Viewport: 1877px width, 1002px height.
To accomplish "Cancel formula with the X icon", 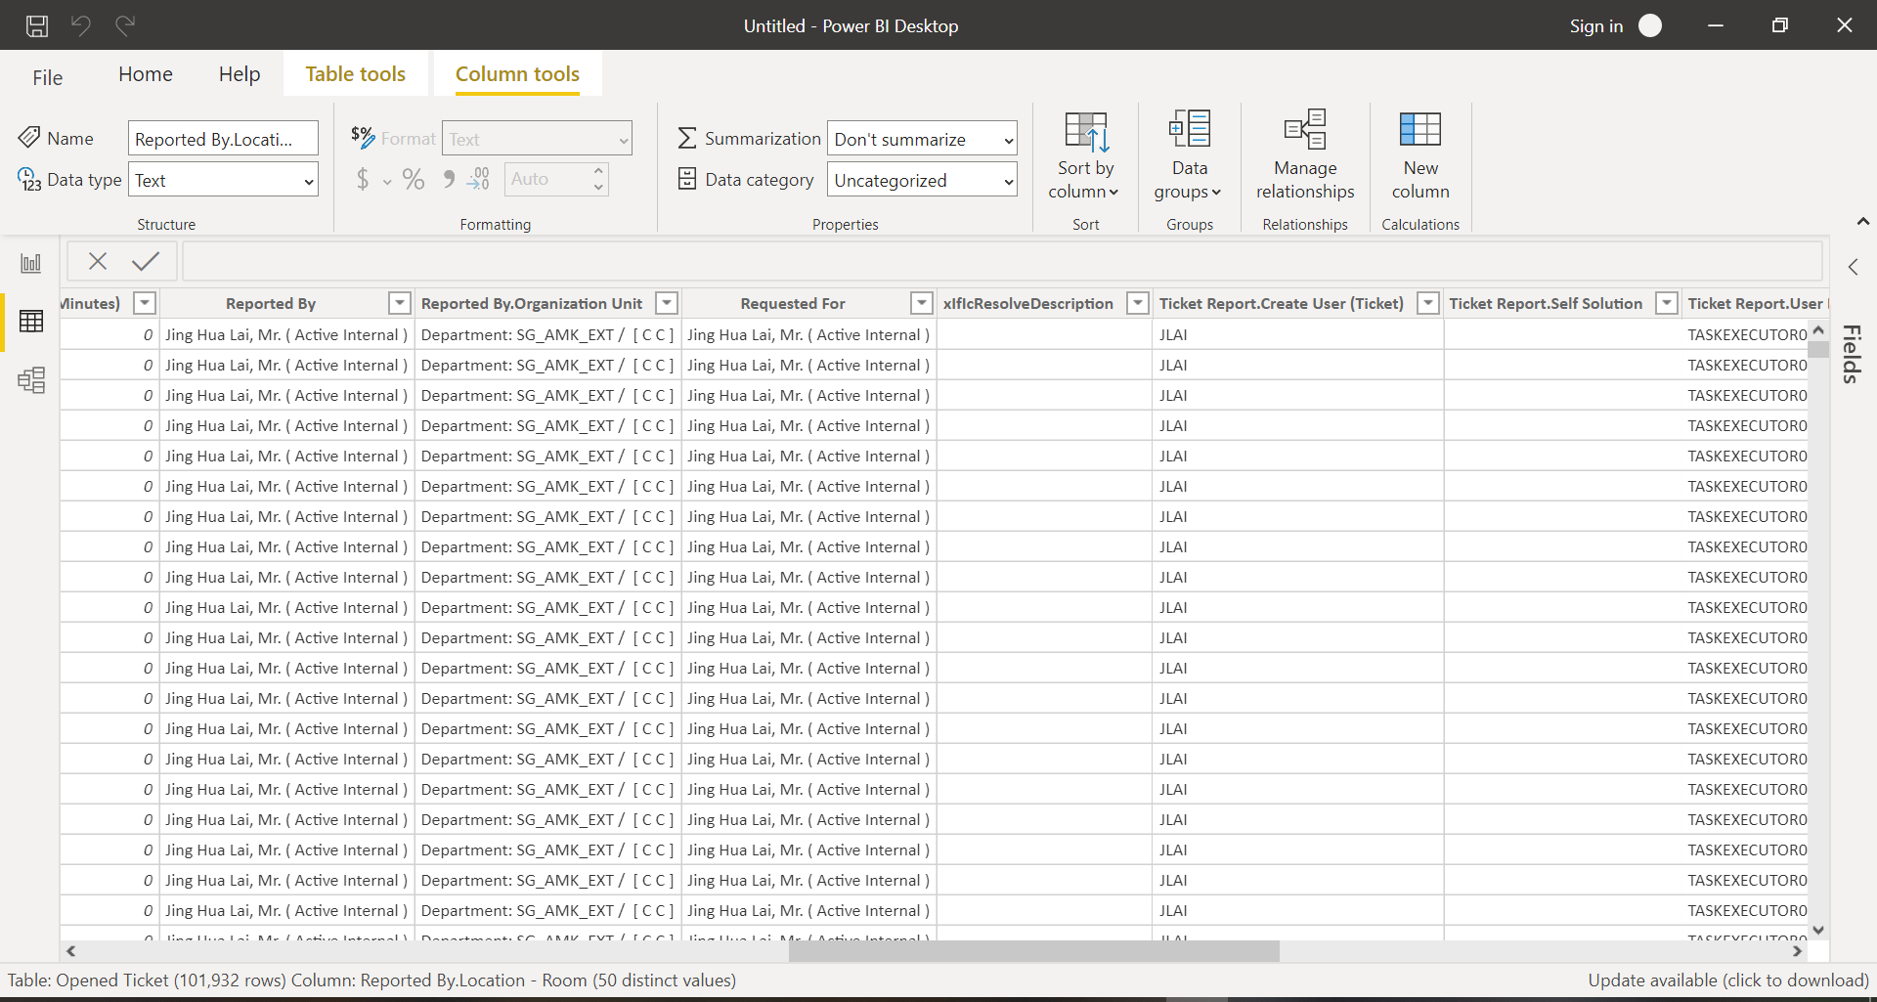I will pyautogui.click(x=98, y=261).
